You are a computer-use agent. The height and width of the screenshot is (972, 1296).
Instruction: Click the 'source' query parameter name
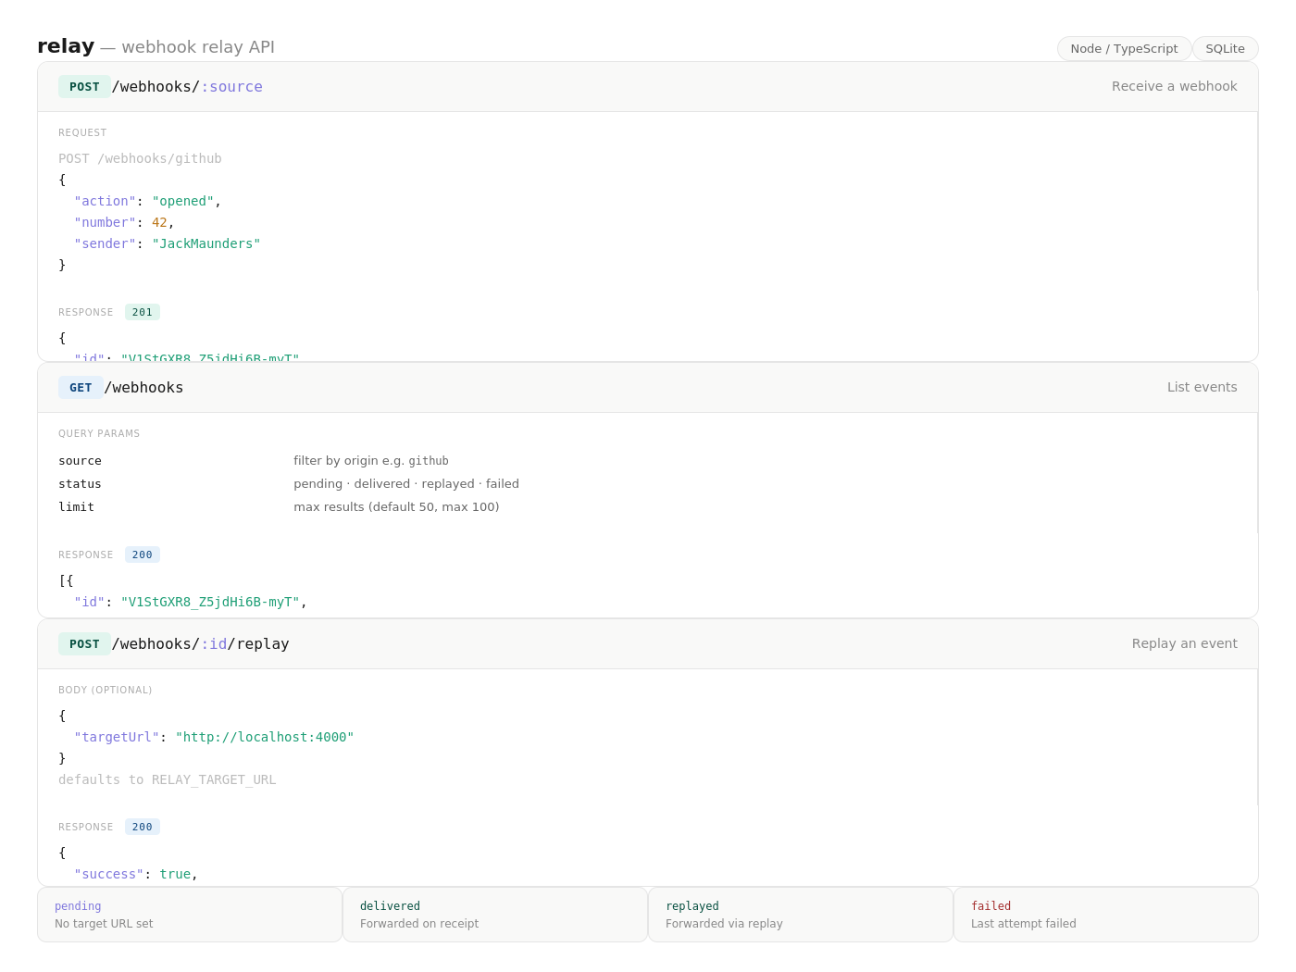pos(80,461)
